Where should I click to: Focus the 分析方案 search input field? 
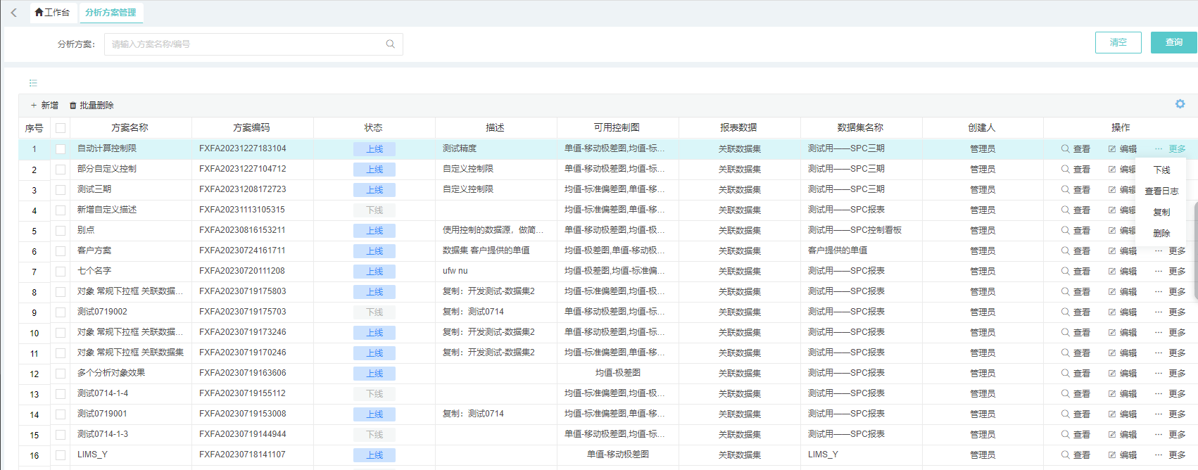pyautogui.click(x=253, y=44)
